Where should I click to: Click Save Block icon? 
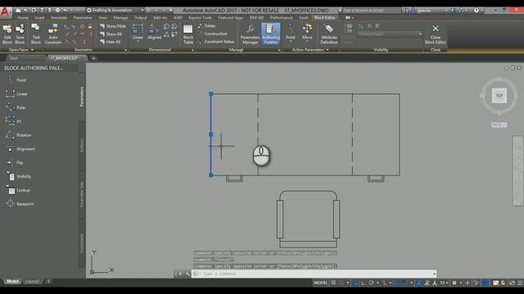point(20,34)
